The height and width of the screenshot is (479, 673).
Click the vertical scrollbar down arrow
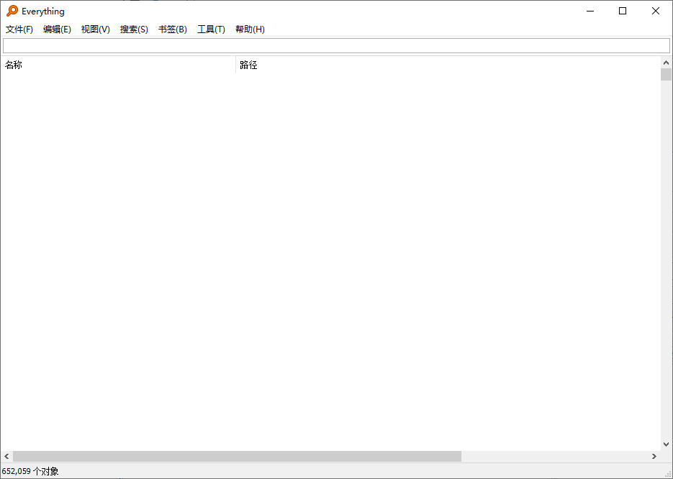coord(666,444)
